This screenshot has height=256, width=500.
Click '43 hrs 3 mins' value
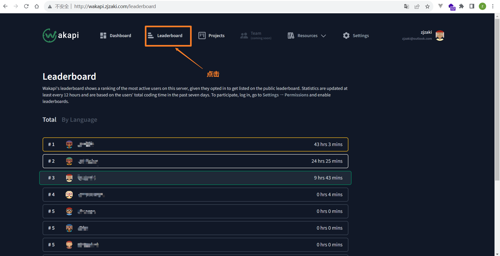[x=328, y=144]
